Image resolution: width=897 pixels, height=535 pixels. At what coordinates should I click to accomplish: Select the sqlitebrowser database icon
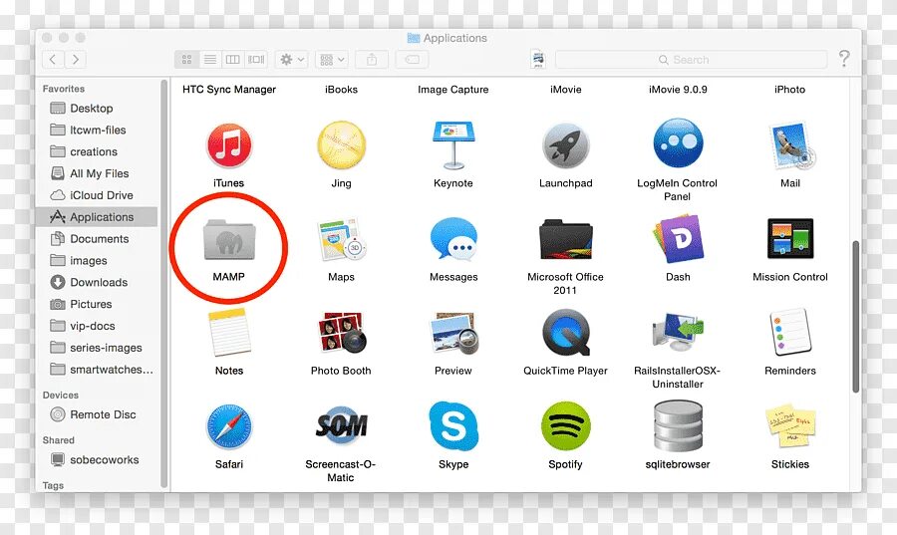tap(678, 426)
